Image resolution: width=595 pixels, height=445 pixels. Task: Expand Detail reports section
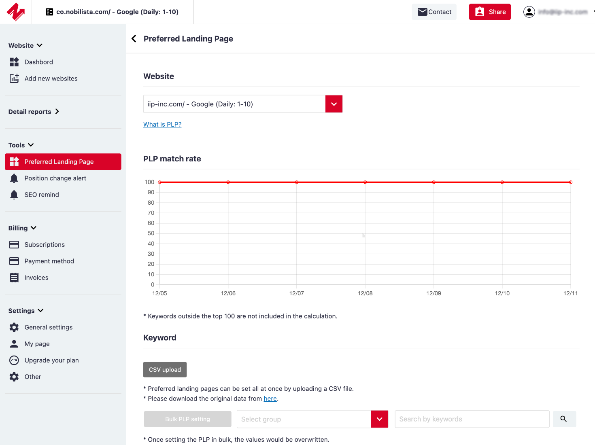pyautogui.click(x=34, y=112)
